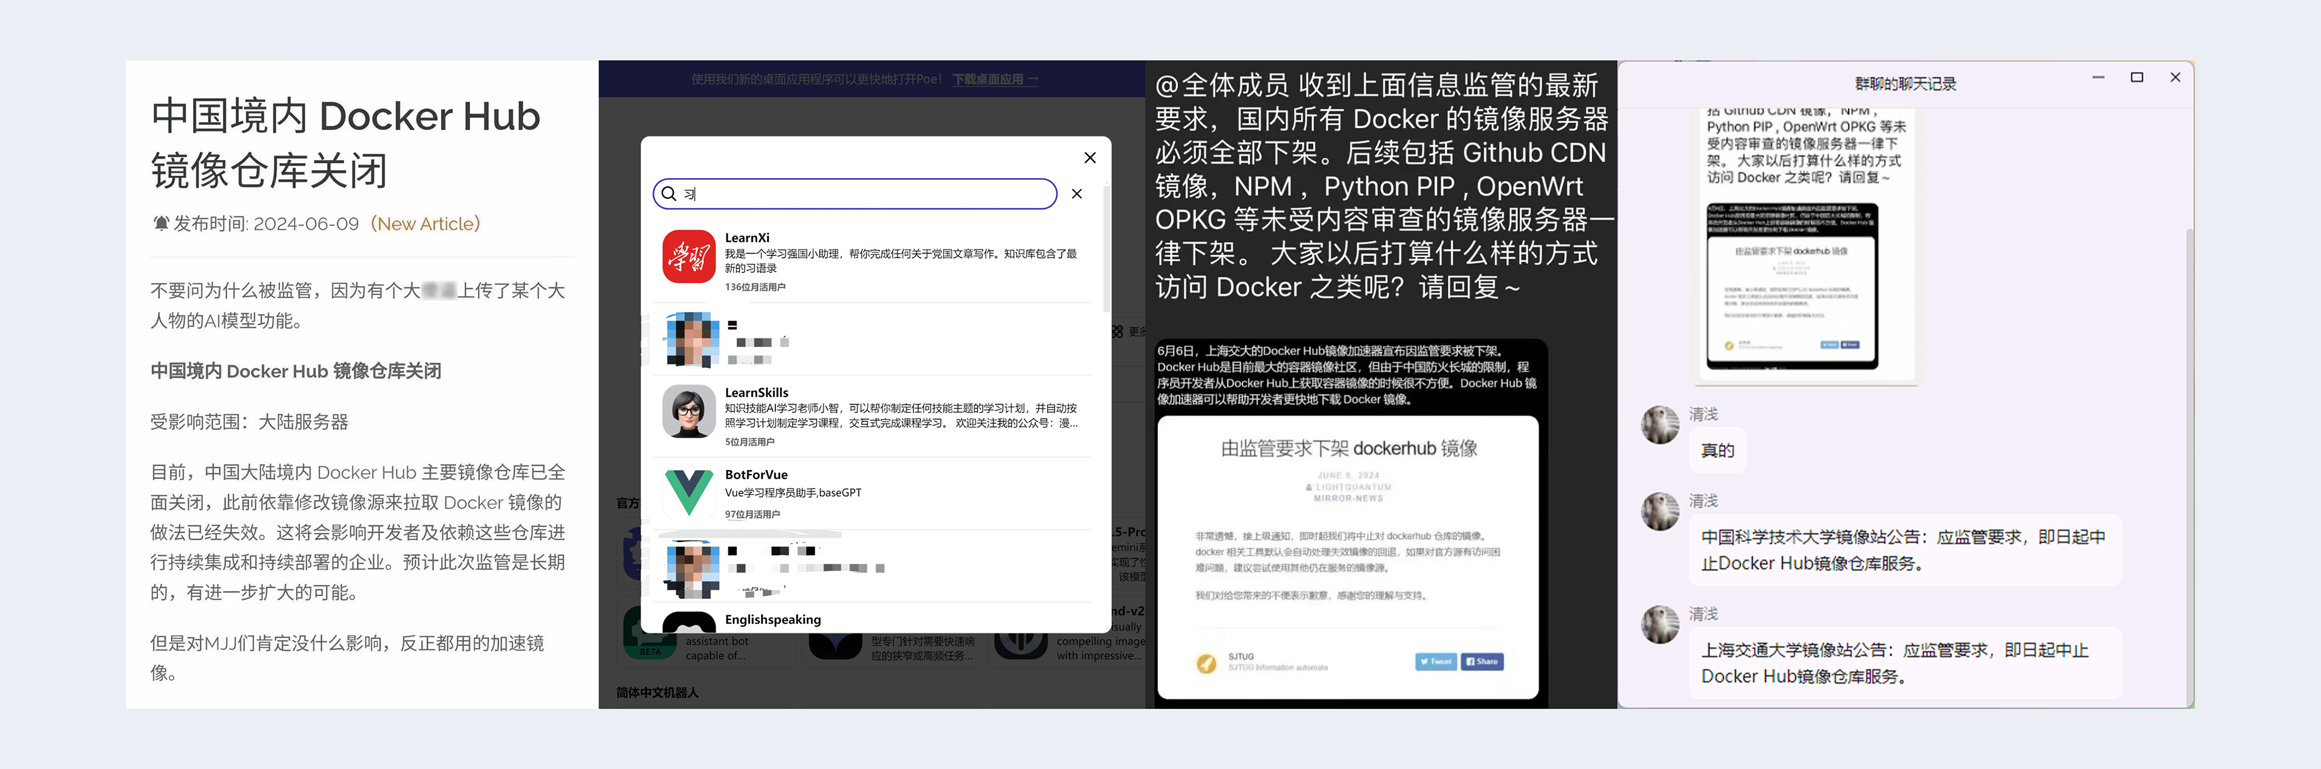The width and height of the screenshot is (2321, 769).
Task: Clear the search field with X icon
Action: (1077, 193)
